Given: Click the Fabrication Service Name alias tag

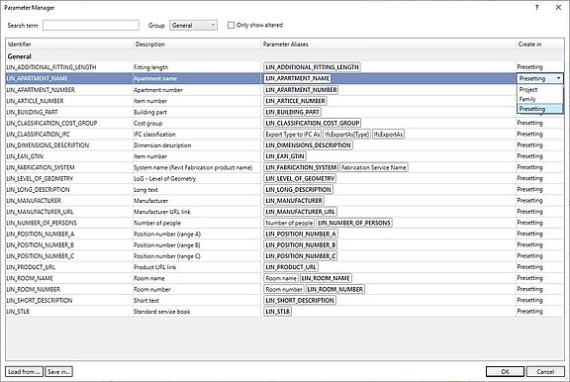Looking at the screenshot, I should coord(374,167).
